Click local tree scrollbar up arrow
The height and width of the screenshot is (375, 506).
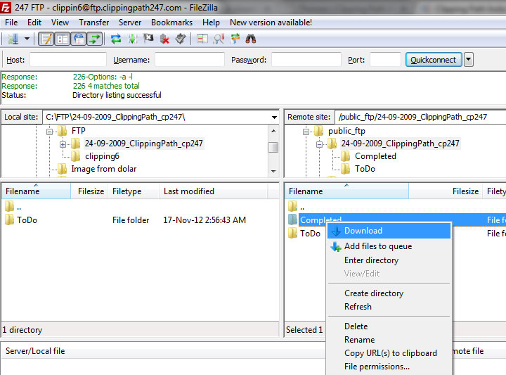click(273, 131)
